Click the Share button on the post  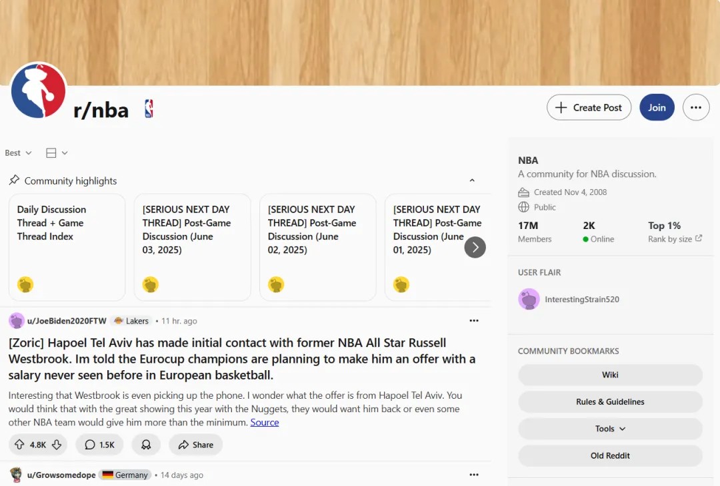(x=195, y=445)
